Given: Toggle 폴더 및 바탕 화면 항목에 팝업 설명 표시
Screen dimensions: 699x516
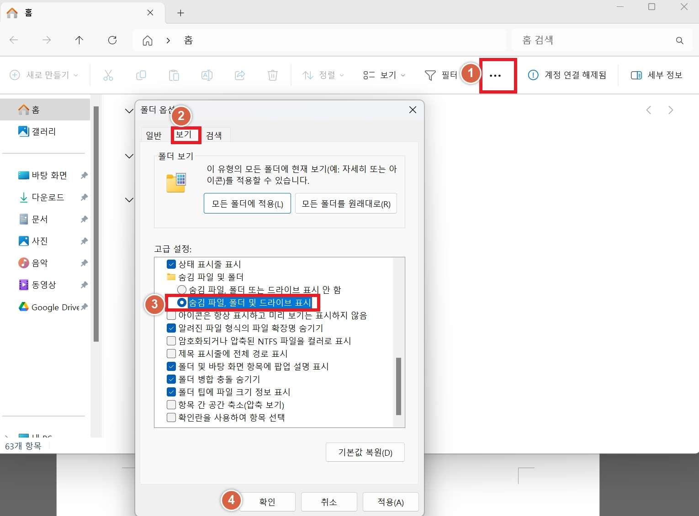Looking at the screenshot, I should point(171,366).
